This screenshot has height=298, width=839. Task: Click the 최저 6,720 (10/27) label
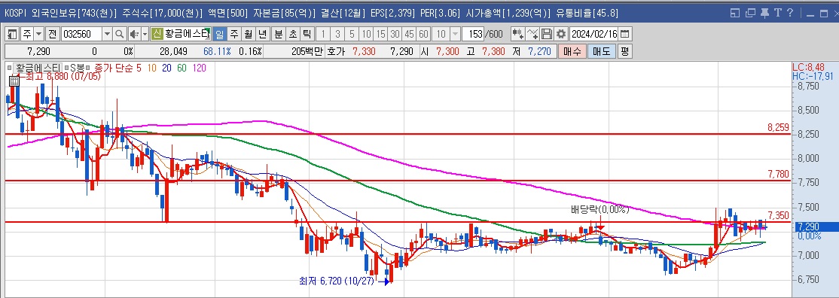pos(337,280)
